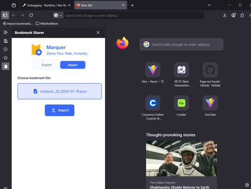This screenshot has width=251, height=189.
Task: Click the "Choose bookmark file:" label
Action: 34,78
